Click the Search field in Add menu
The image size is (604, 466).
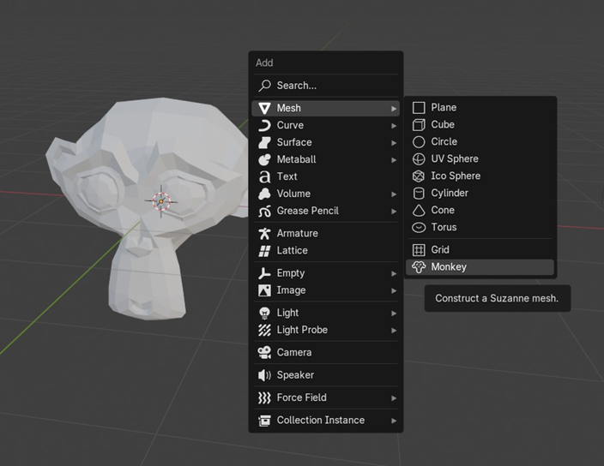coord(325,86)
